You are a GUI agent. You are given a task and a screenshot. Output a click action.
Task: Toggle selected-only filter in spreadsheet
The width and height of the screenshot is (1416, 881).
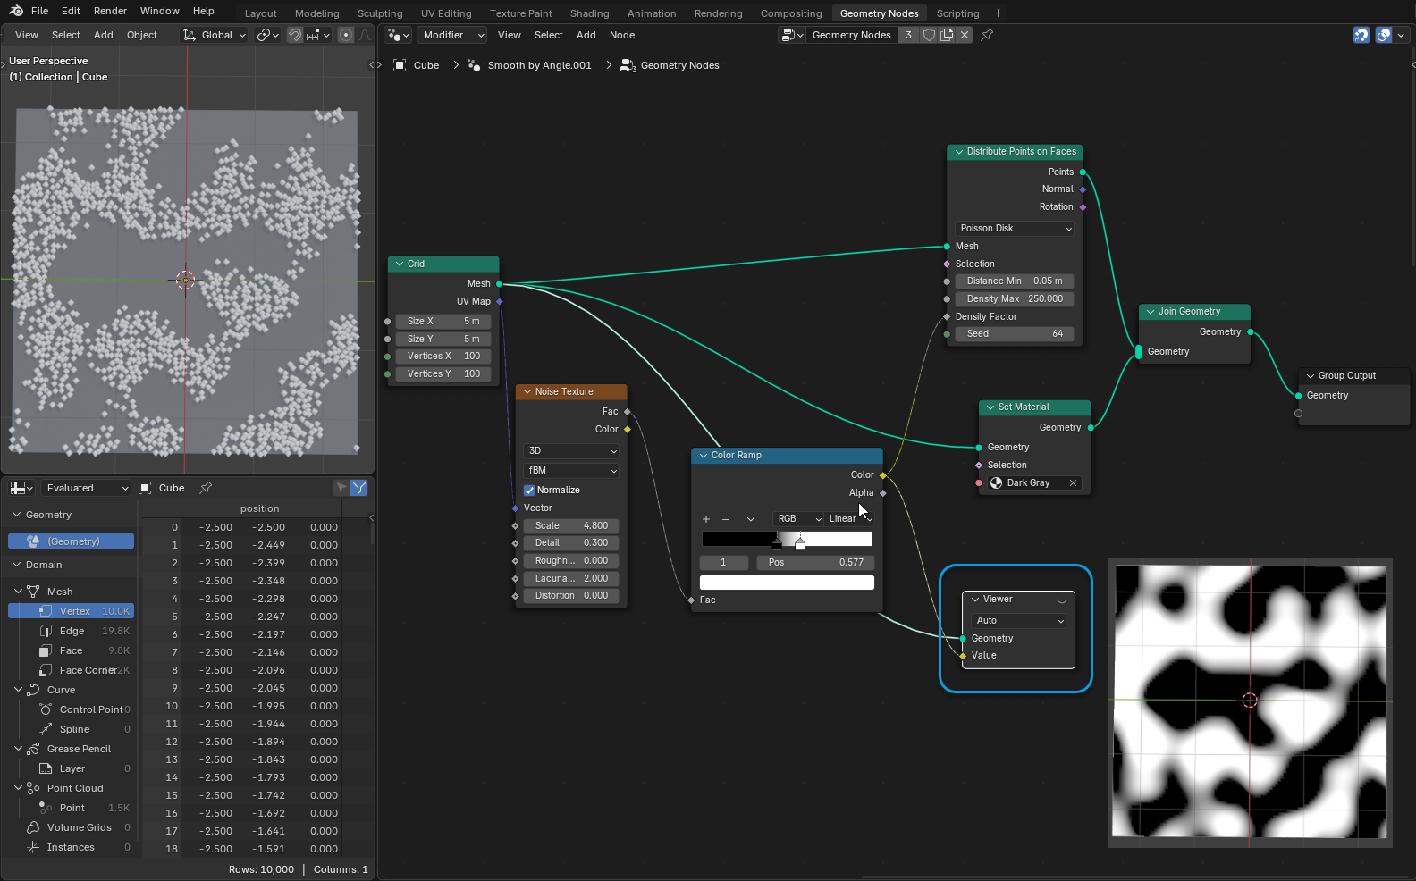point(341,488)
